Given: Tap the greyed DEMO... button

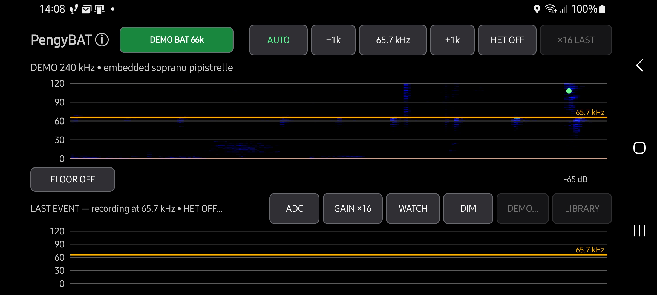Looking at the screenshot, I should pyautogui.click(x=523, y=208).
